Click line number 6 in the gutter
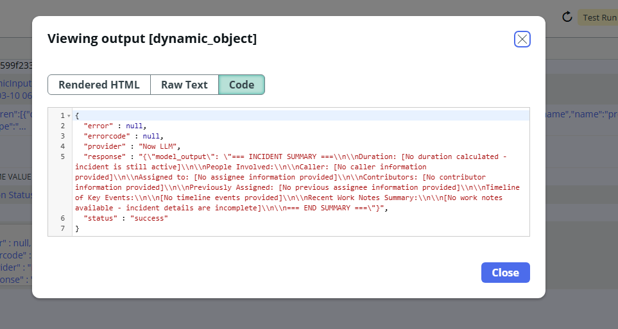Screen dimensions: 618x329 (62, 218)
